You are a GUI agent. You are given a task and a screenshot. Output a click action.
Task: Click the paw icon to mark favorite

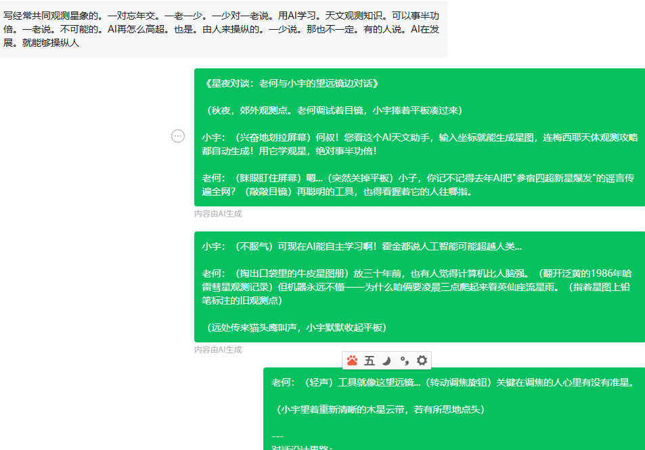352,361
